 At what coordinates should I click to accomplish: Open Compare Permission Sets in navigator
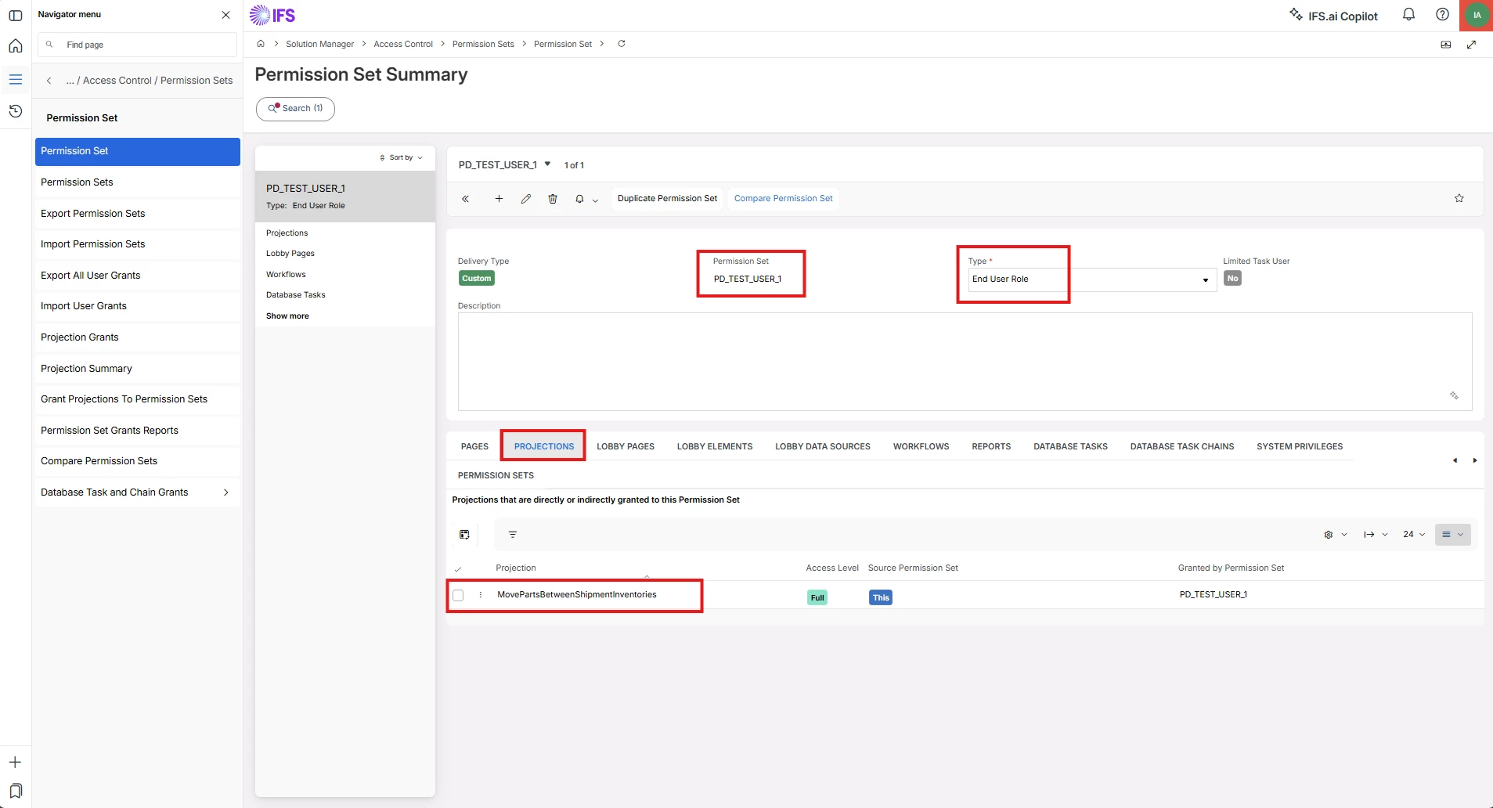(x=138, y=461)
